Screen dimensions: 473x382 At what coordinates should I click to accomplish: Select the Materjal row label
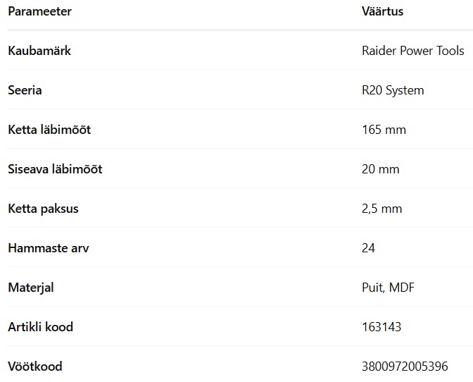[31, 288]
